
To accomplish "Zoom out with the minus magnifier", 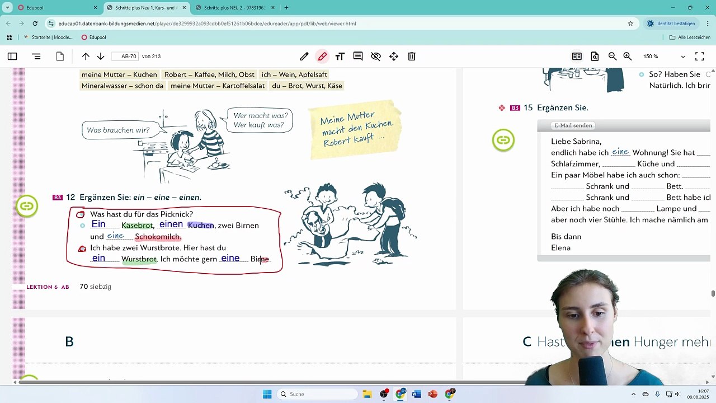I will [613, 57].
